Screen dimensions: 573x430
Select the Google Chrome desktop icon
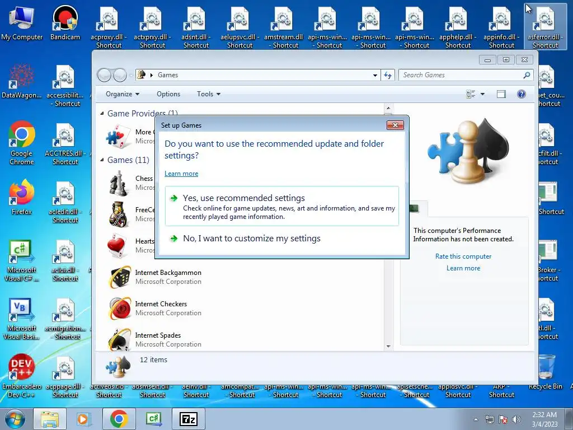click(22, 143)
